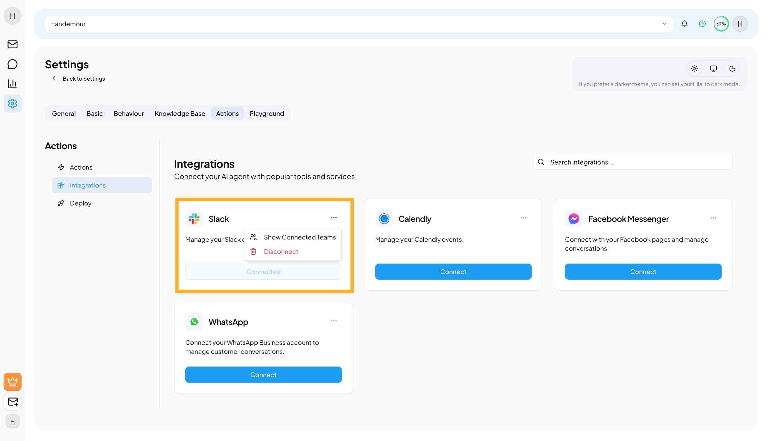Select the system theme monitor toggle

pos(713,69)
